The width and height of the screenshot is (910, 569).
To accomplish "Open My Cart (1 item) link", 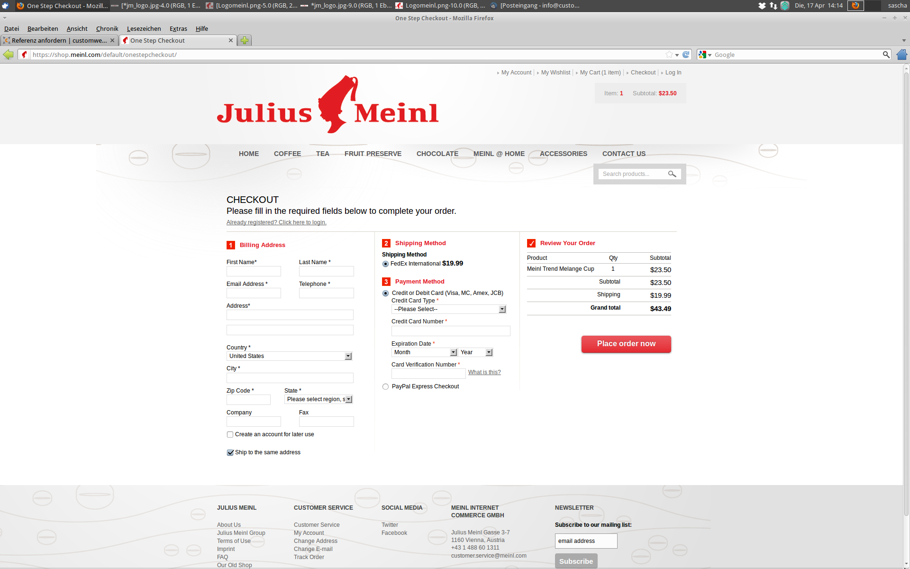I will (x=600, y=73).
